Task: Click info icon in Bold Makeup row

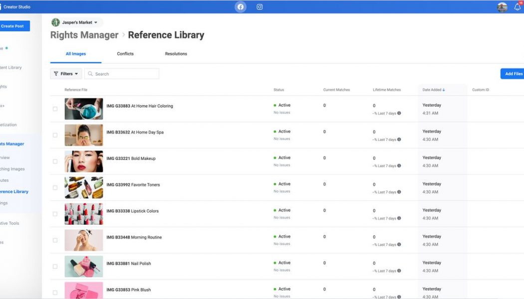Action: (399, 166)
